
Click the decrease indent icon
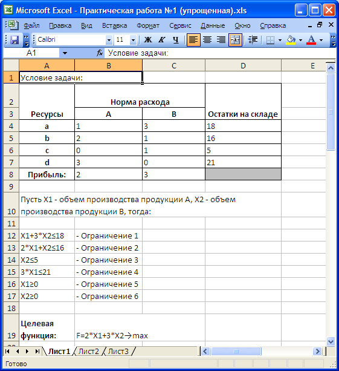click(253, 40)
